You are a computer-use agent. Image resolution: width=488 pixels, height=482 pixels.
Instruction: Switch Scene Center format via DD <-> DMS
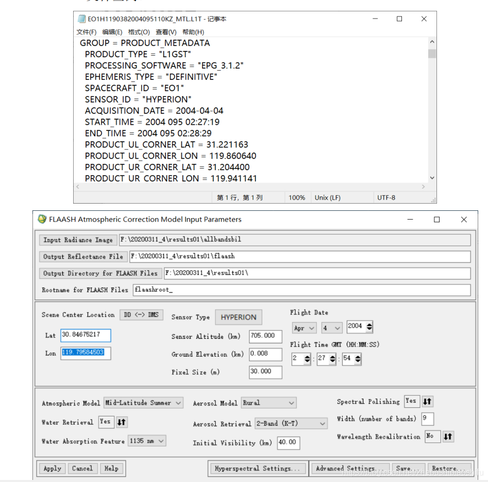point(141,315)
